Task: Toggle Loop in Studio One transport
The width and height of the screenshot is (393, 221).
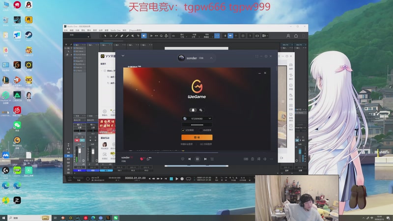Action: 189,179
